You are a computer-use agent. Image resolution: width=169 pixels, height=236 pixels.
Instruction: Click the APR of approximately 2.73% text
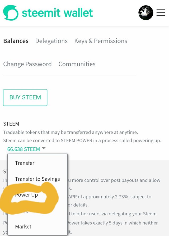click(x=110, y=197)
